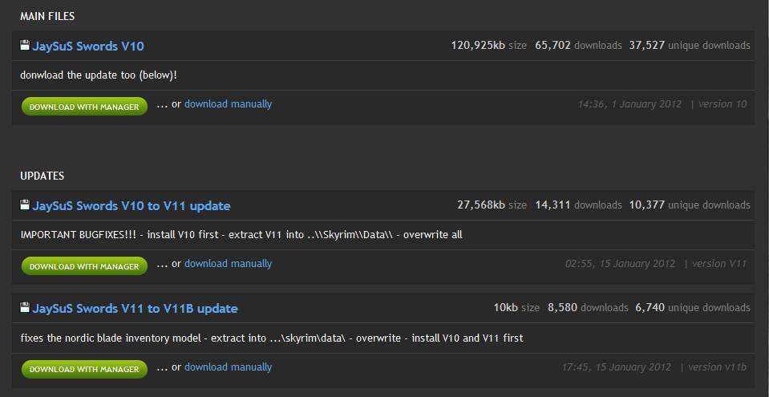769x397 pixels.
Task: Click the 27,568kb size of V11 update
Action: click(x=492, y=205)
